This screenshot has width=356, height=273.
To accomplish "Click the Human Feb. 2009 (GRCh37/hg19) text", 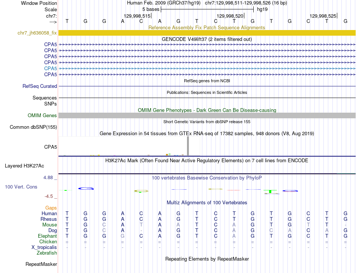I will (163, 3).
